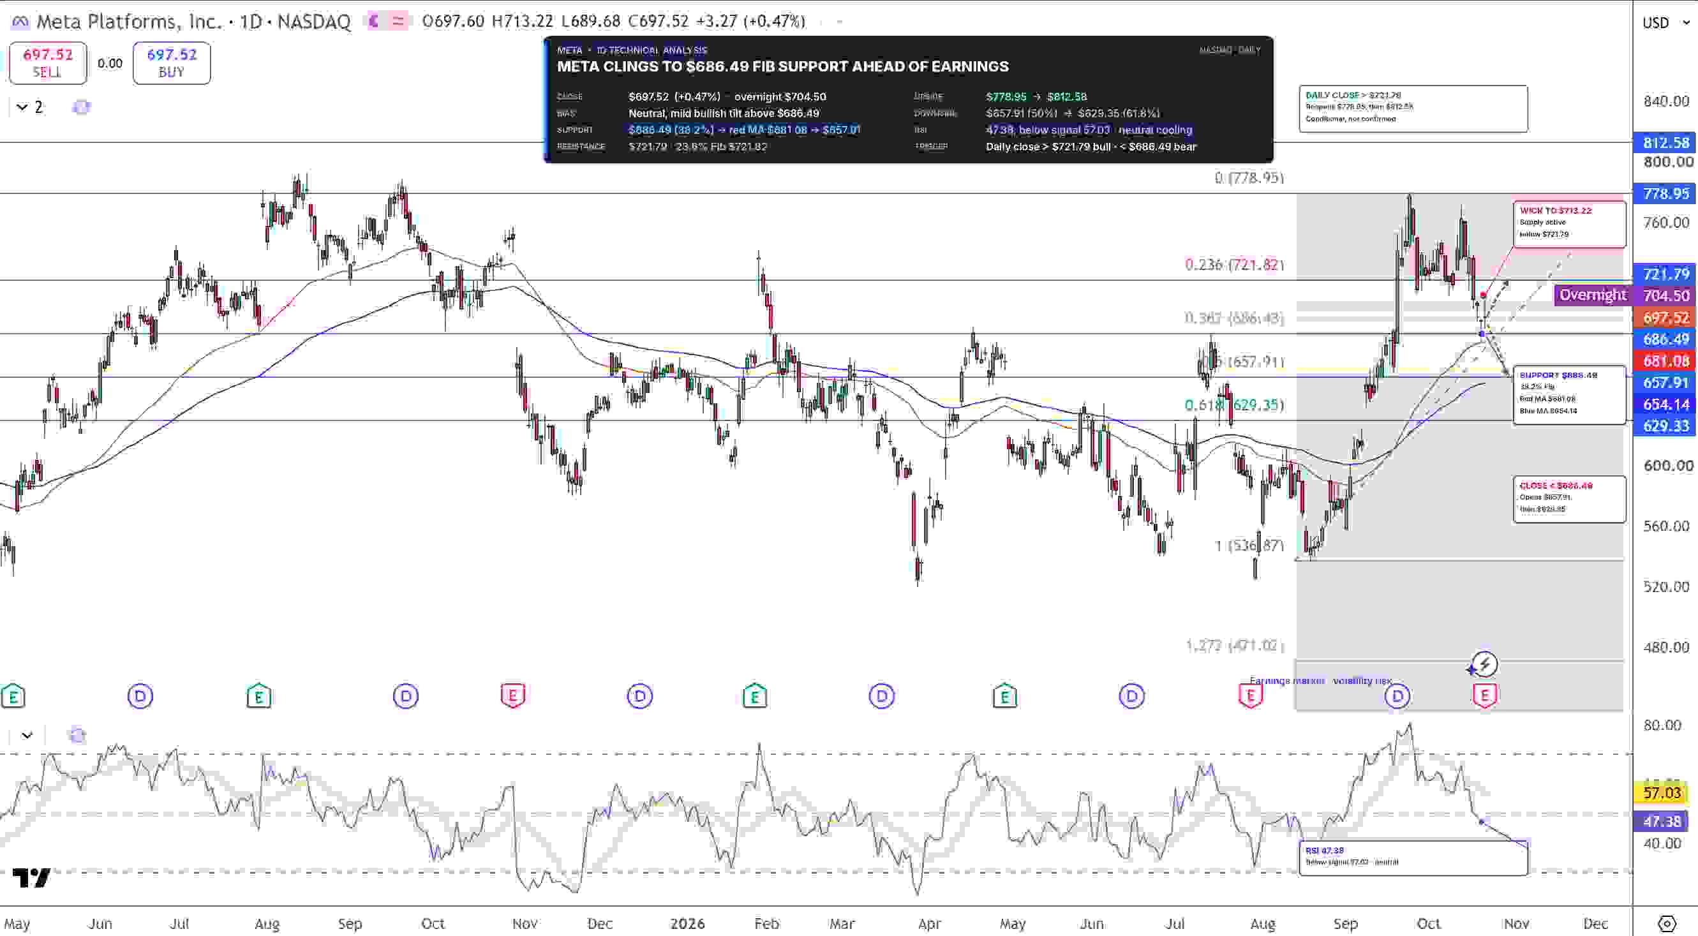Click the RSI 47.38 annotation box
Screen dimensions: 1698x936
(1413, 857)
